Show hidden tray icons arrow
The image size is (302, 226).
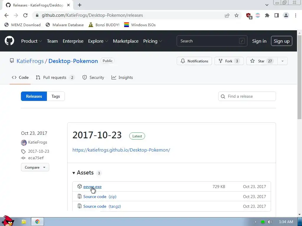coord(255,222)
